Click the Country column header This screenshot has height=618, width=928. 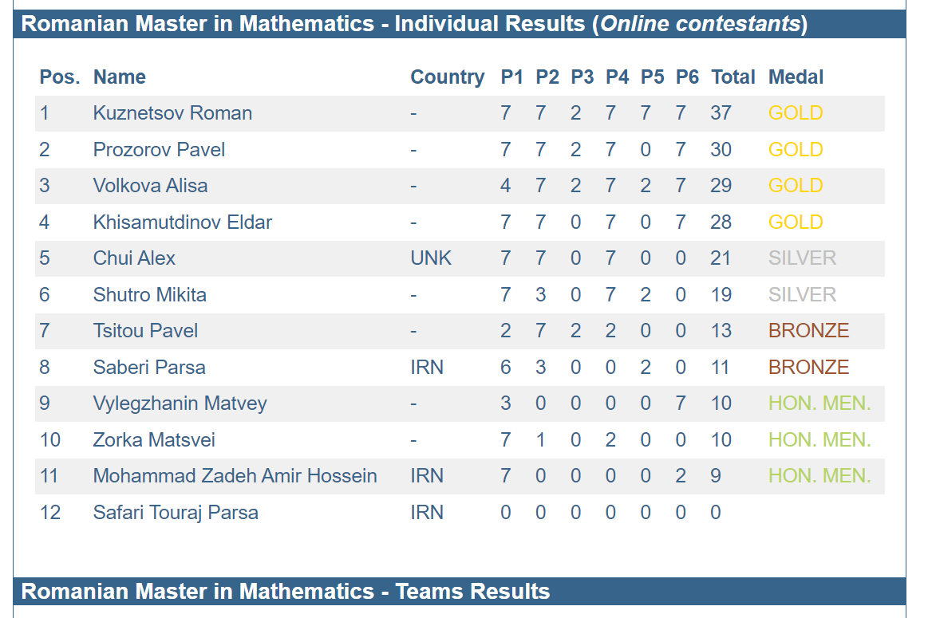pos(448,77)
